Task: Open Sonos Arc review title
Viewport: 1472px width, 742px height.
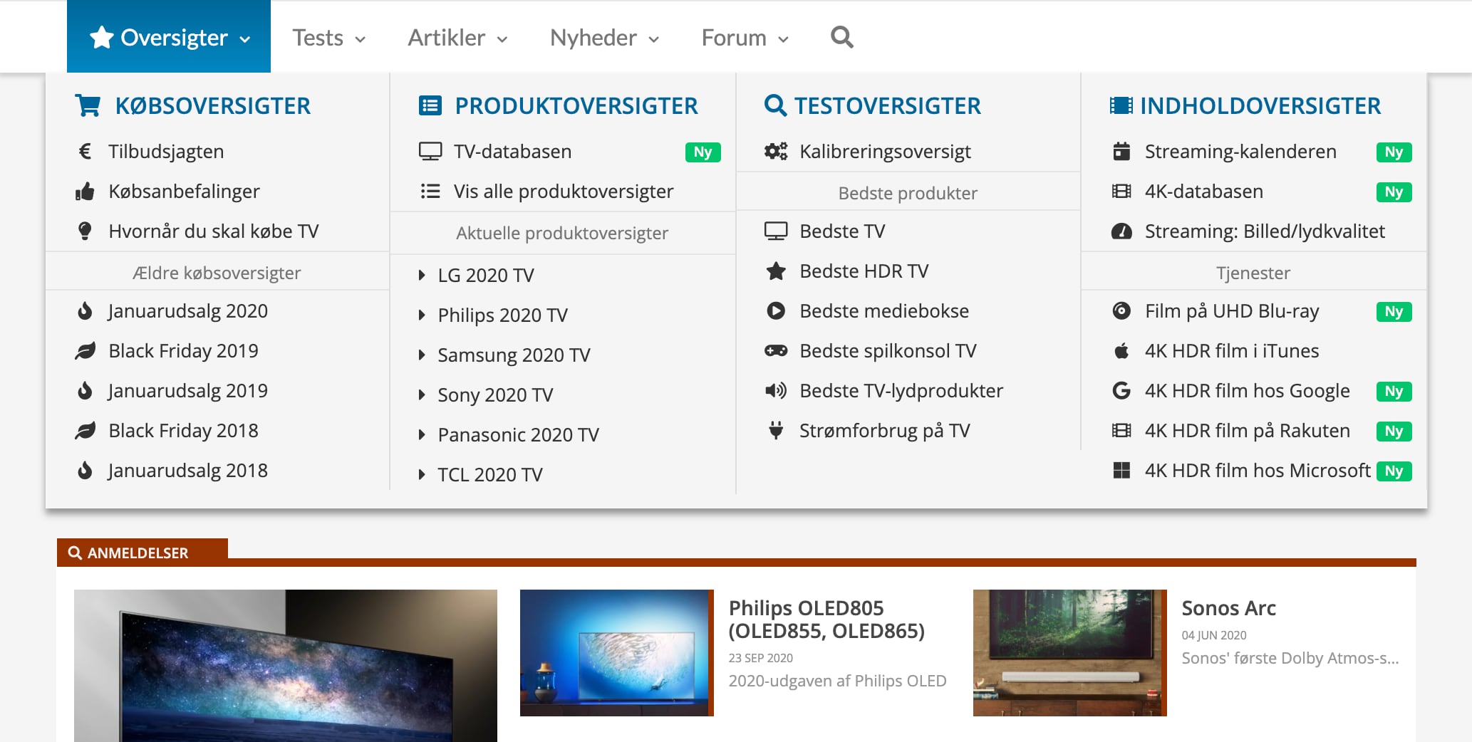Action: tap(1228, 607)
